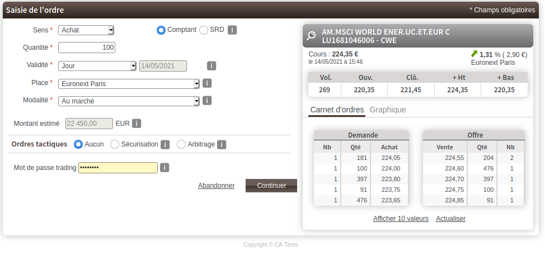Screen dimensions: 545x255
Task: Click the Quantité input field
Action: click(87, 48)
